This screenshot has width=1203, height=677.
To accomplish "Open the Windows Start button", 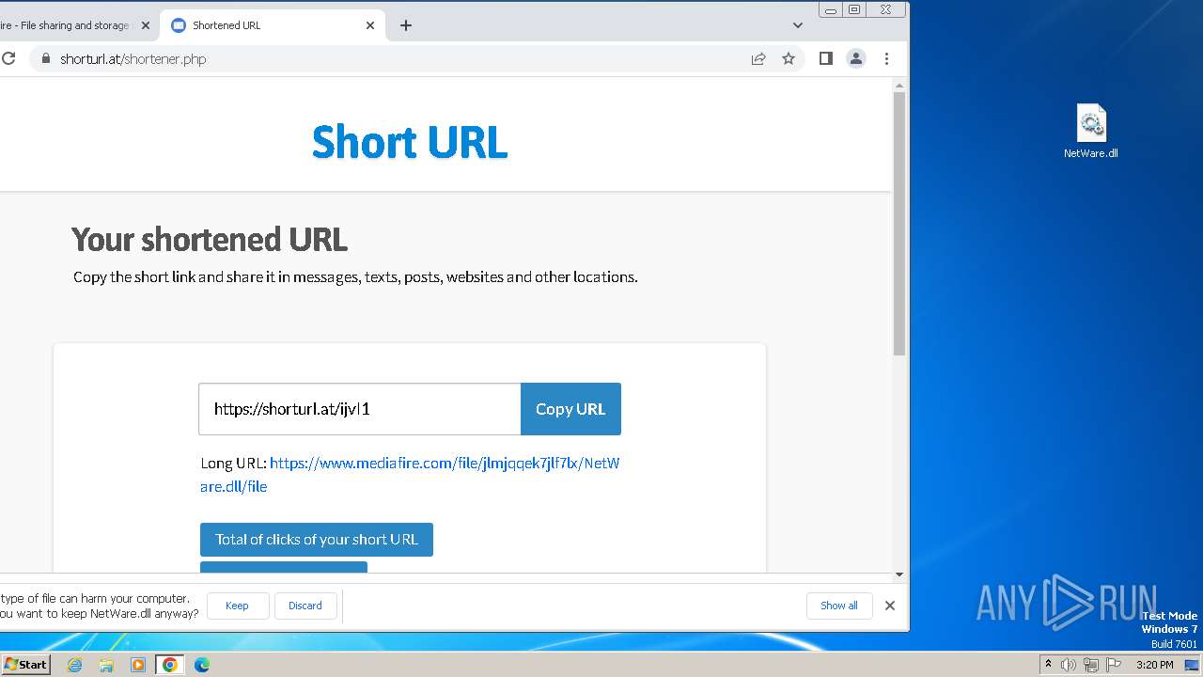I will click(x=25, y=664).
